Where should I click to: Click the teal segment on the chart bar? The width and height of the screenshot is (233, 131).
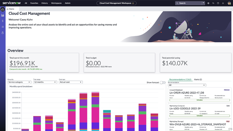[x=107, y=111]
